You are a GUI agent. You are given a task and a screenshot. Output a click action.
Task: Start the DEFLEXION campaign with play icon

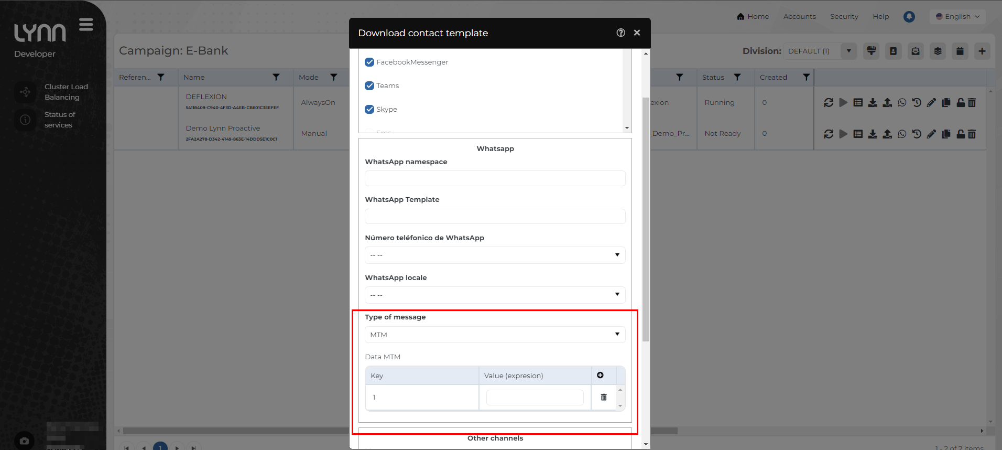coord(843,103)
